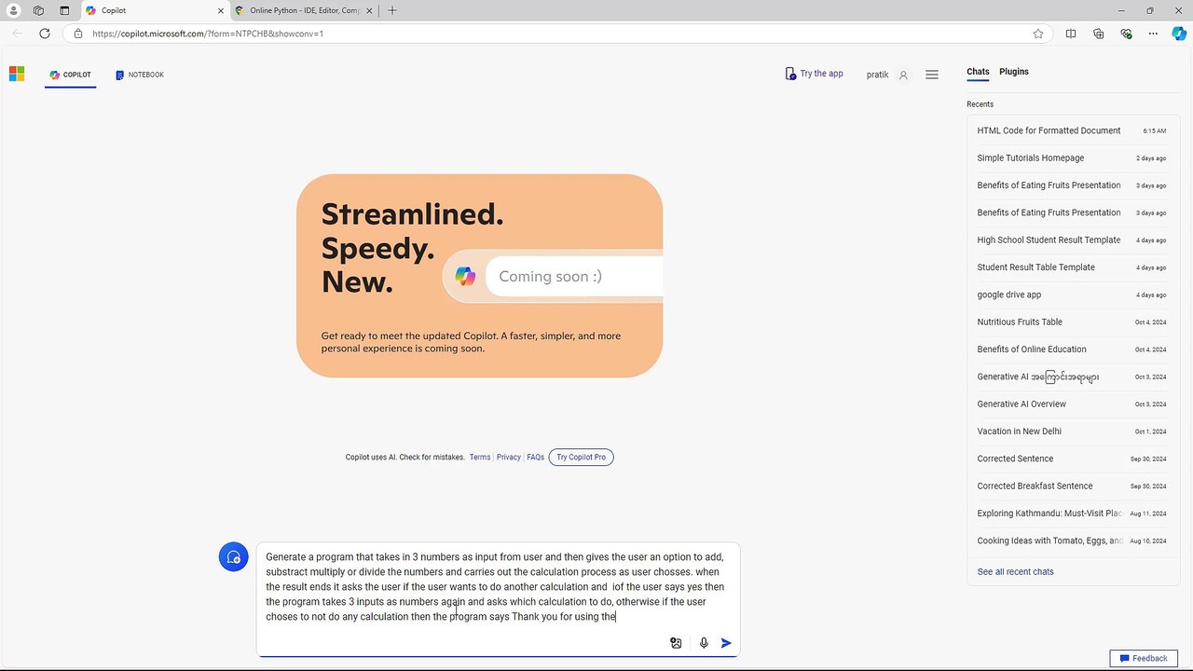Image resolution: width=1193 pixels, height=671 pixels.
Task: Switch to the Online Python IDE browser tab
Action: coord(304,10)
